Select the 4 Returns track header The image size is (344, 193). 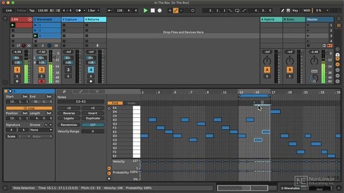point(95,19)
